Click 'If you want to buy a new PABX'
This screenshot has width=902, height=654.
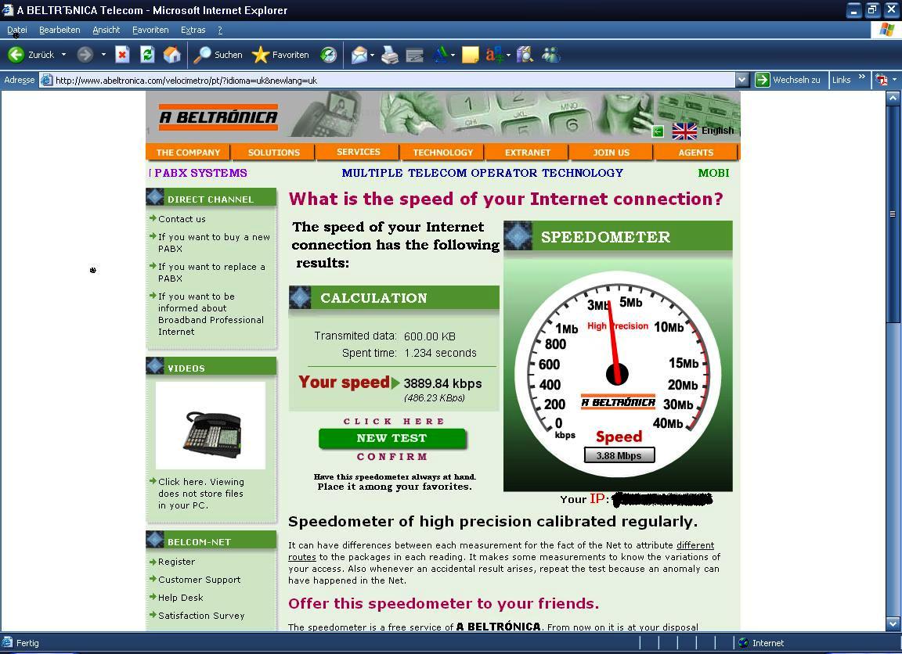tap(214, 243)
